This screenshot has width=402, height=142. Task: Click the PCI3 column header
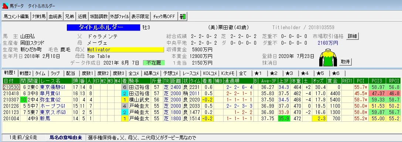tap(377, 81)
